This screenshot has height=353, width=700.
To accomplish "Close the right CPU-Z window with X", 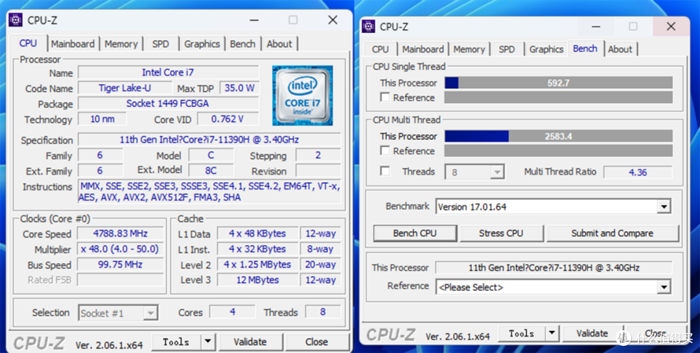I will [671, 27].
